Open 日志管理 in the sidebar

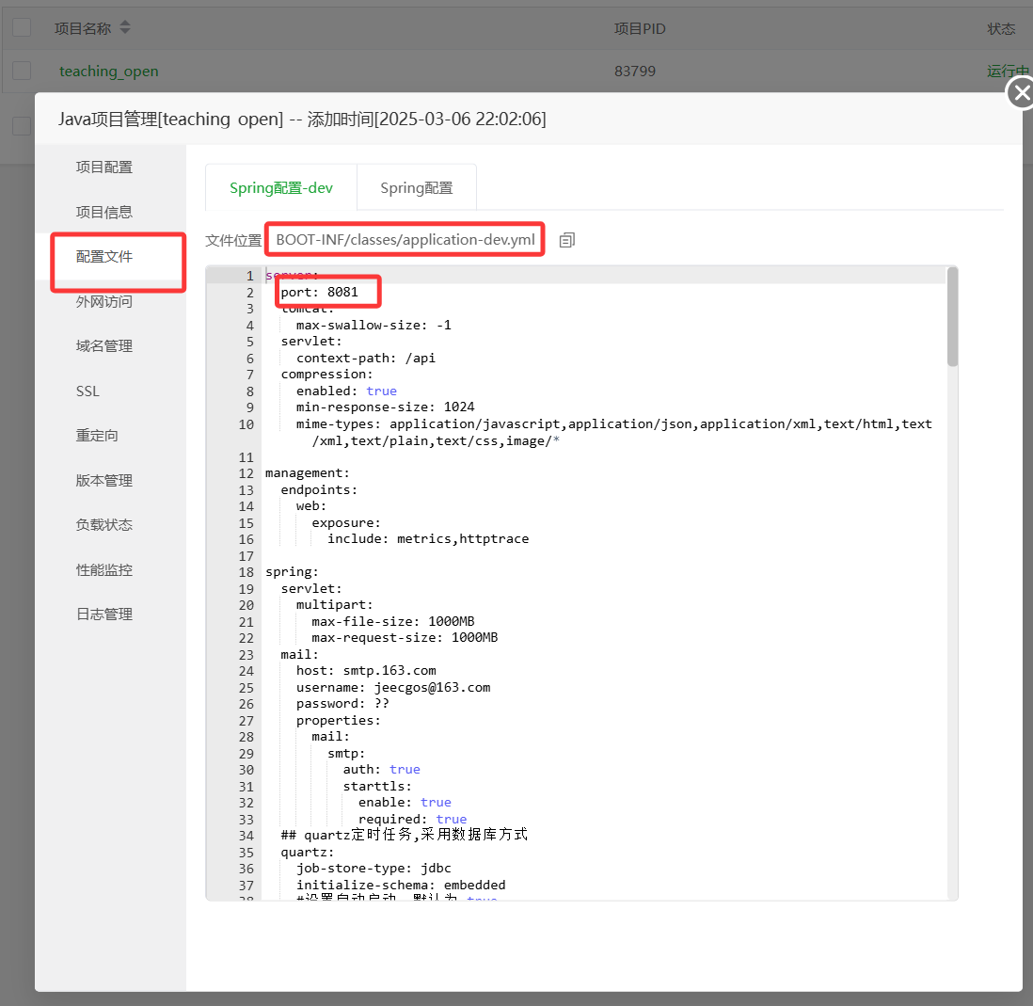(x=104, y=614)
